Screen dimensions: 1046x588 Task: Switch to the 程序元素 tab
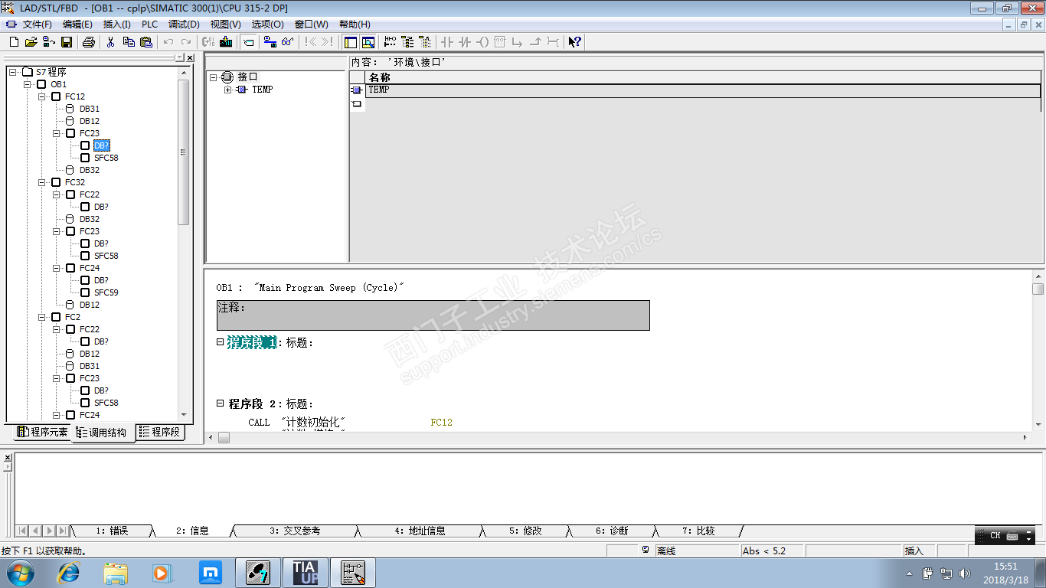42,432
